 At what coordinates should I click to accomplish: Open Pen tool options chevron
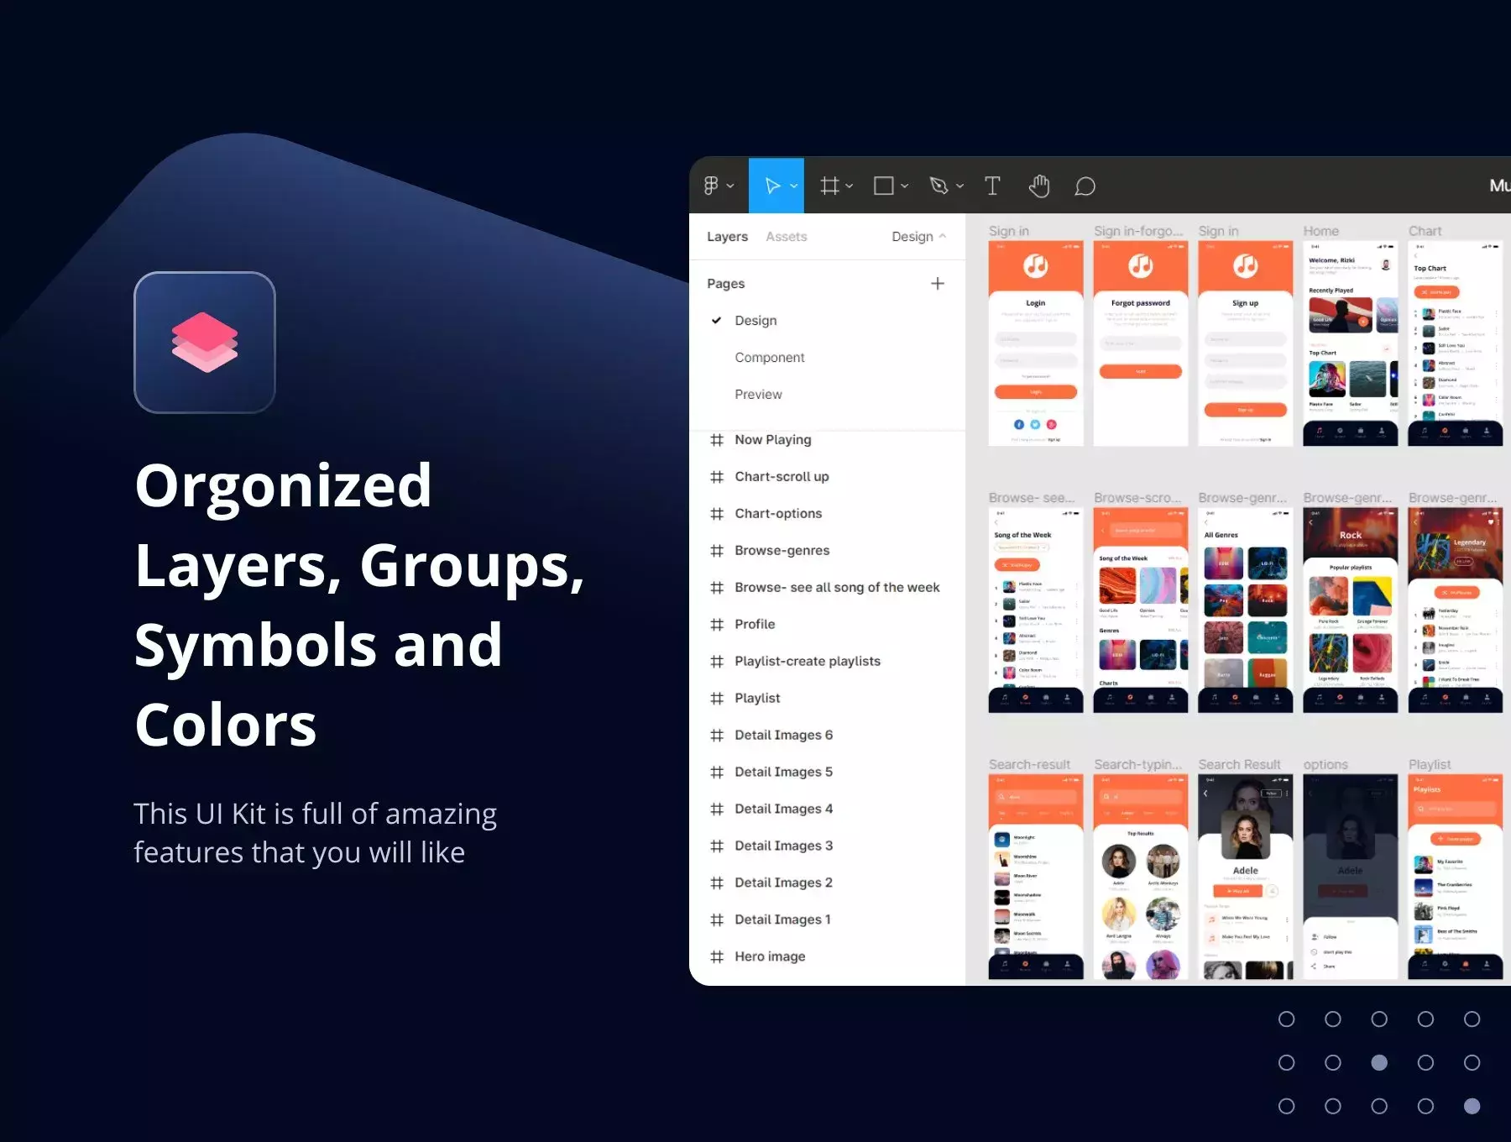[959, 186]
